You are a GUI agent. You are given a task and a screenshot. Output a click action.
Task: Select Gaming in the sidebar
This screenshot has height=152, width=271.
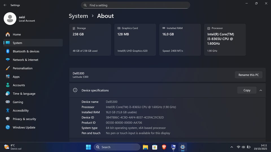click(18, 102)
